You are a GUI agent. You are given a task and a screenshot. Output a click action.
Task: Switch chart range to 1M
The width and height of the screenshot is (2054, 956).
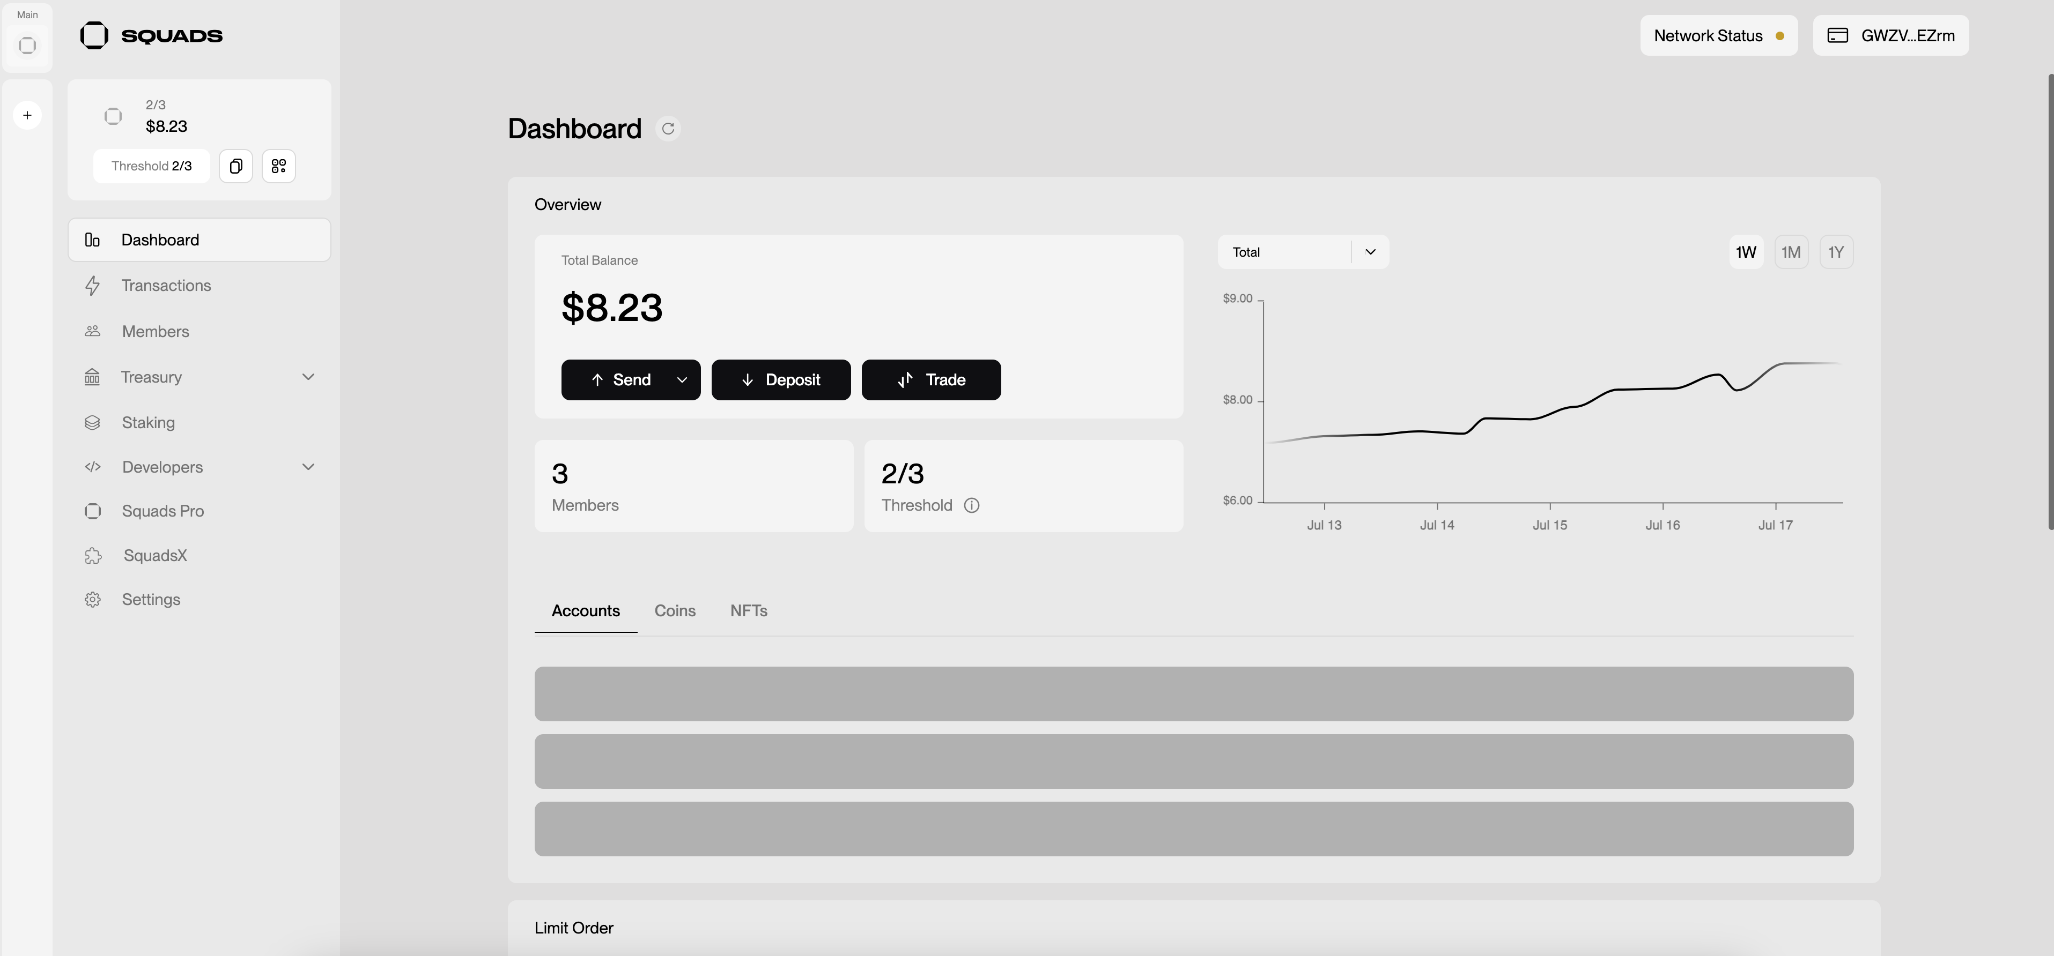(x=1791, y=252)
